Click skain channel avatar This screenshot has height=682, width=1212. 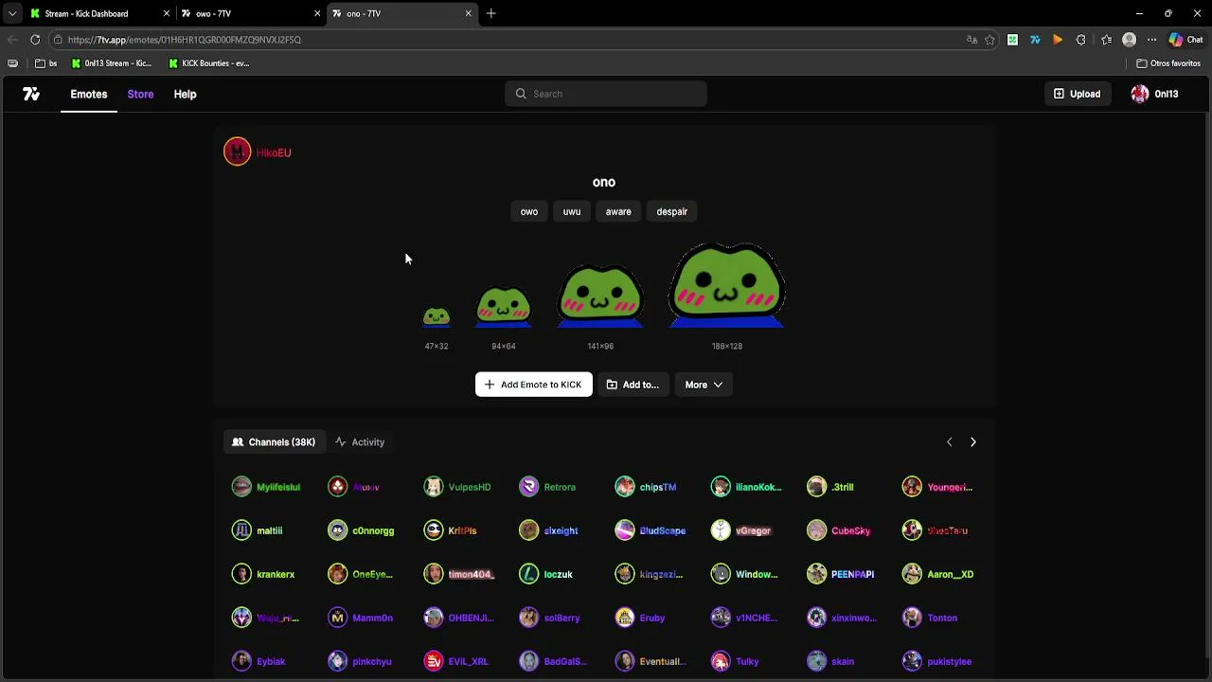point(816,661)
